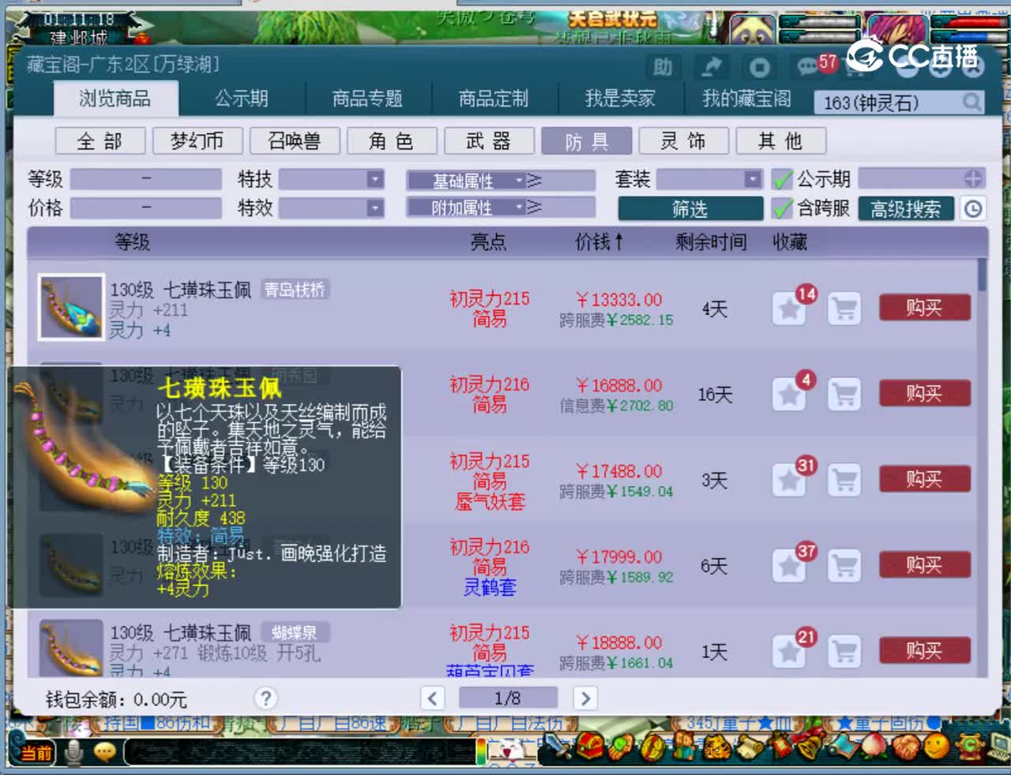The height and width of the screenshot is (775, 1011).
Task: Select the 灵饰 category
Action: [684, 141]
